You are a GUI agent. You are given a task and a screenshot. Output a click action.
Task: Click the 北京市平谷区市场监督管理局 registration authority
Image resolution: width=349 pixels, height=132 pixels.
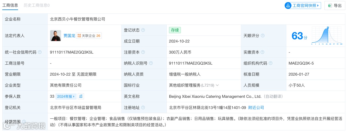[75, 107]
